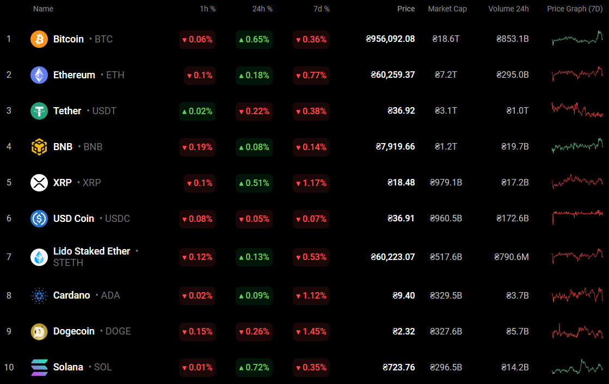Open the Solana name link

pyautogui.click(x=68, y=367)
